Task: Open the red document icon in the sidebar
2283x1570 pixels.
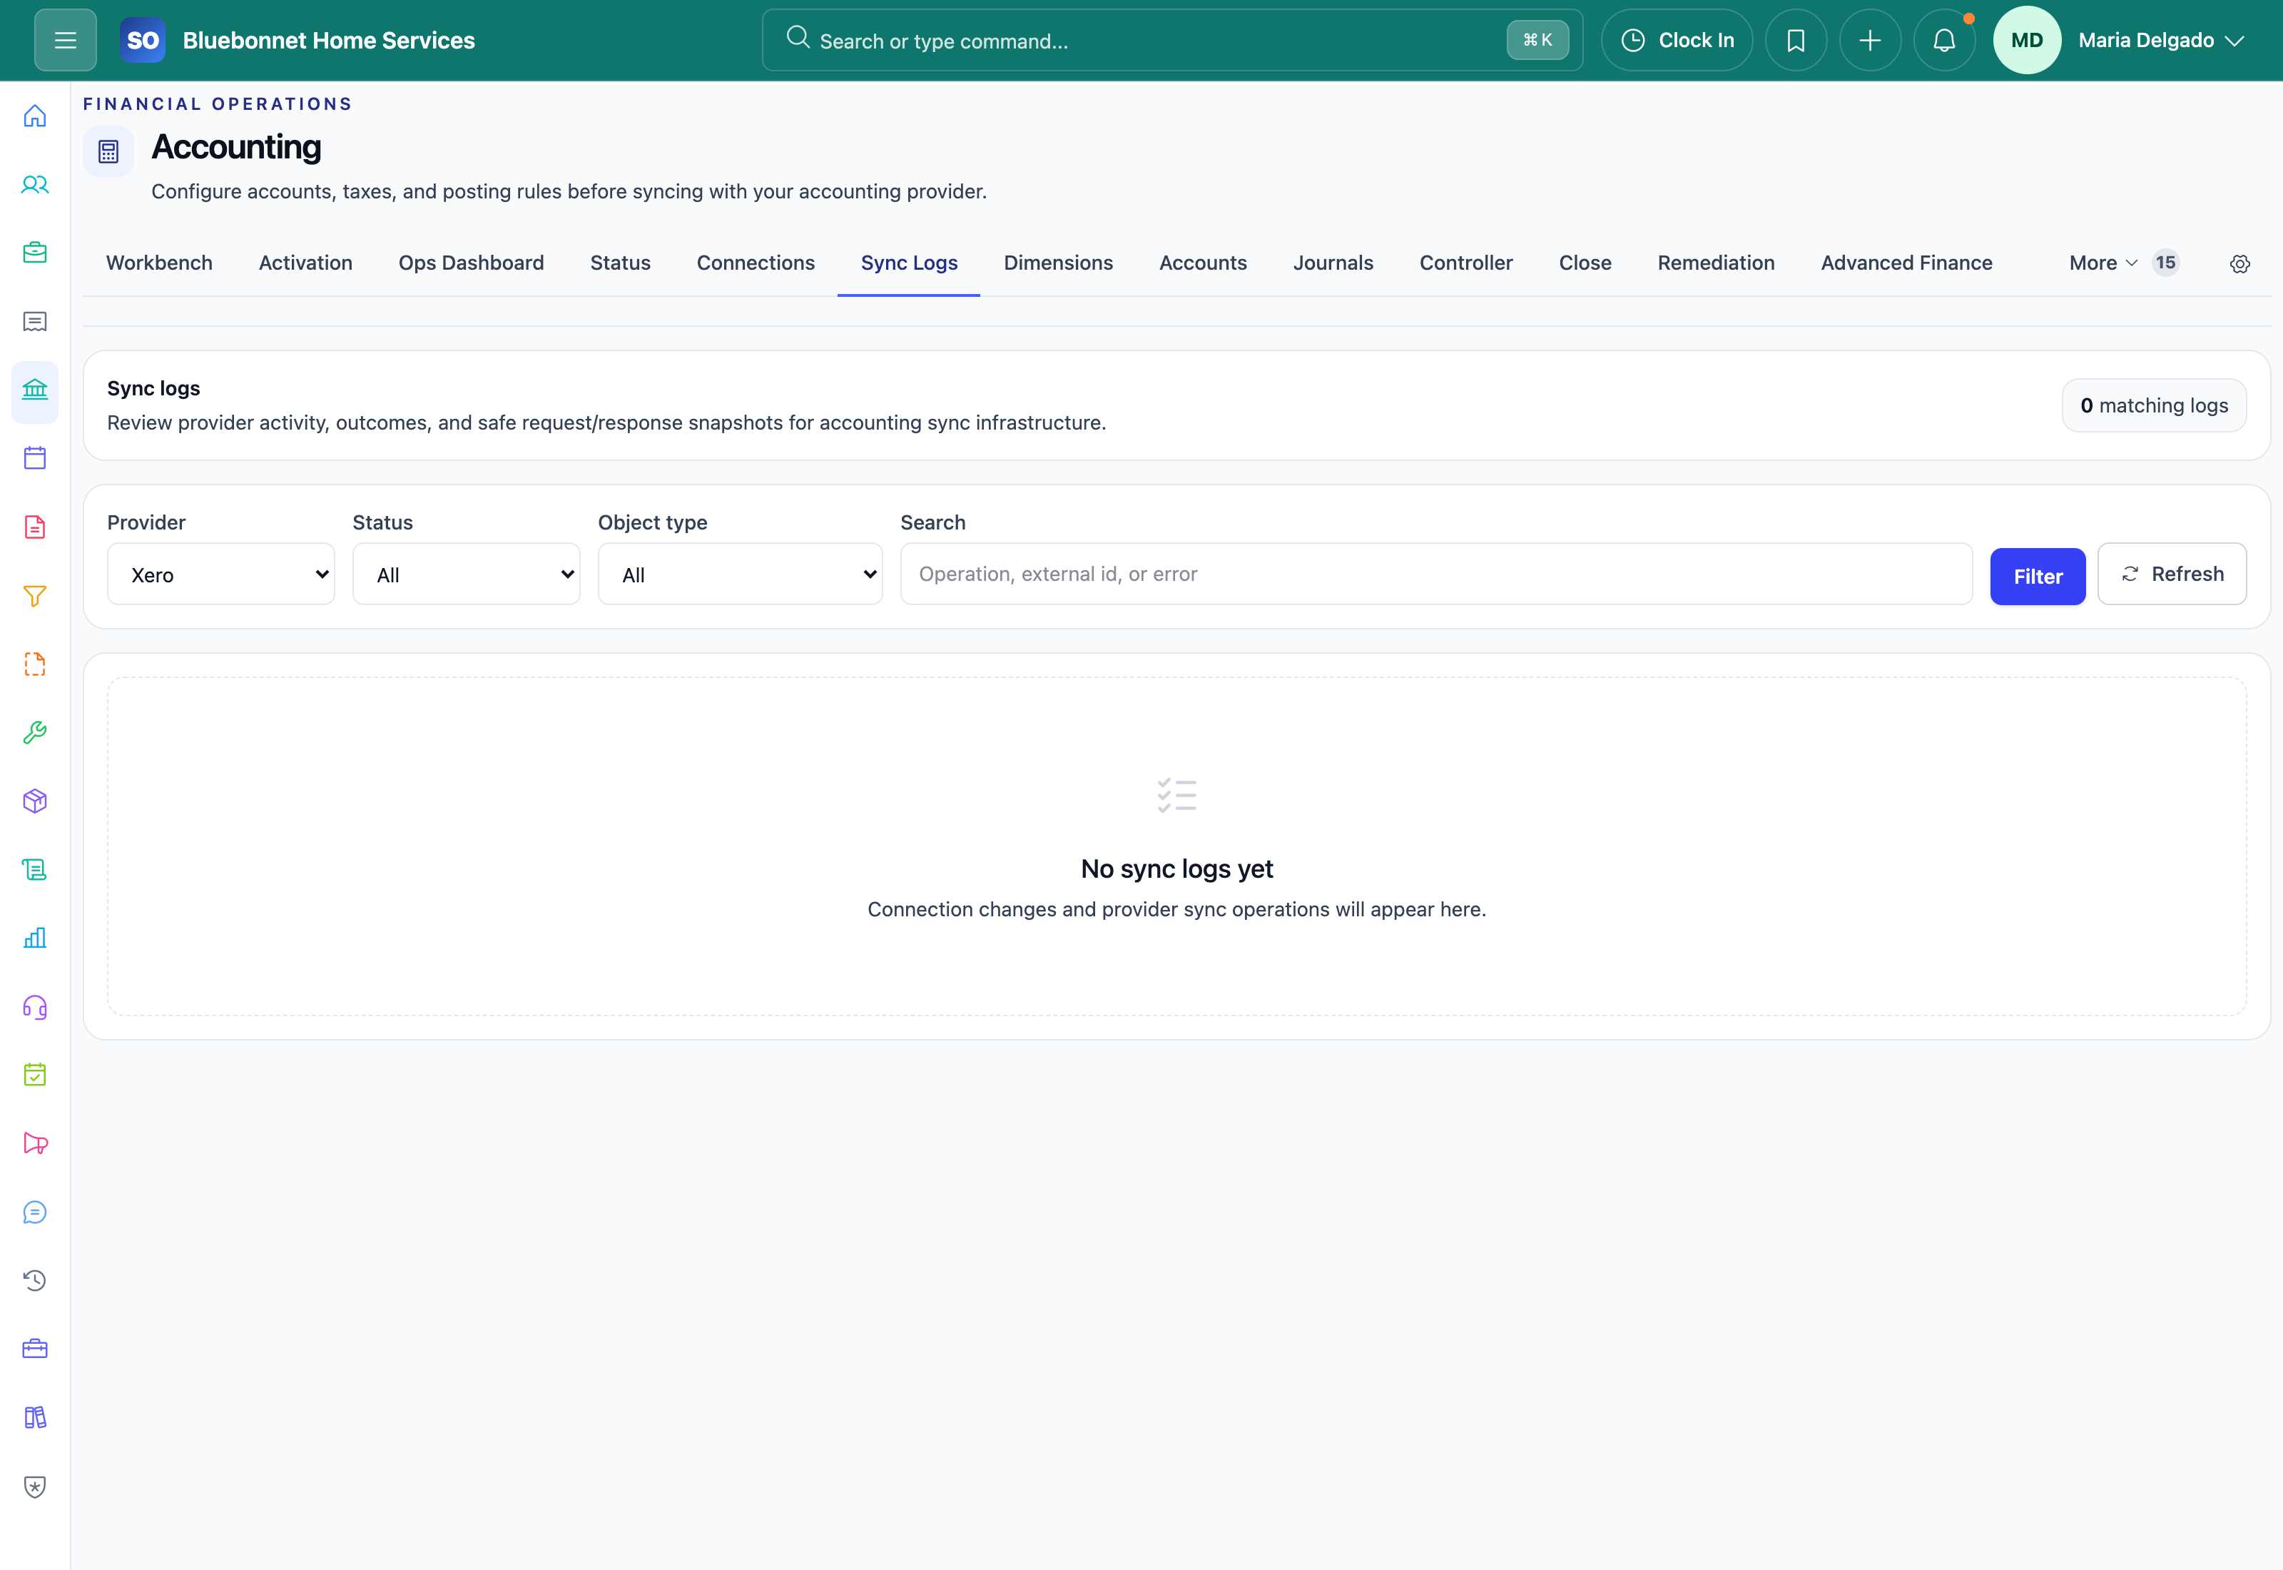Action: pos(36,527)
